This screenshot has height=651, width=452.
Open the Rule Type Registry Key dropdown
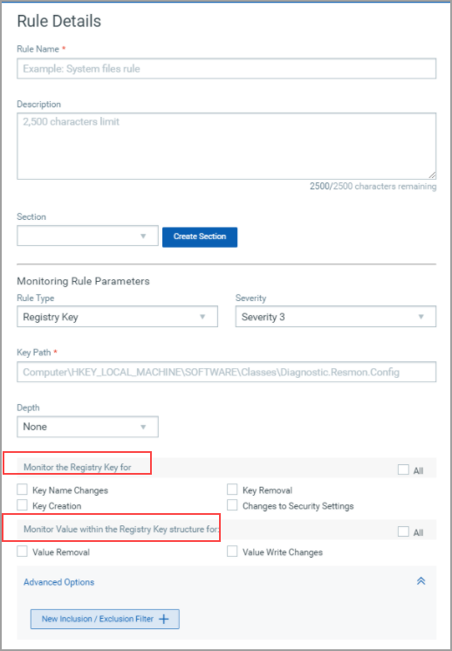pyautogui.click(x=117, y=317)
